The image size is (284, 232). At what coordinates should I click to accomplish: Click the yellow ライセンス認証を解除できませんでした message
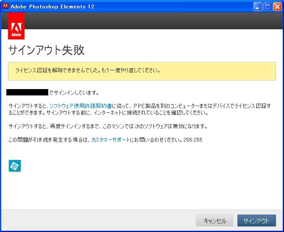tap(142, 71)
